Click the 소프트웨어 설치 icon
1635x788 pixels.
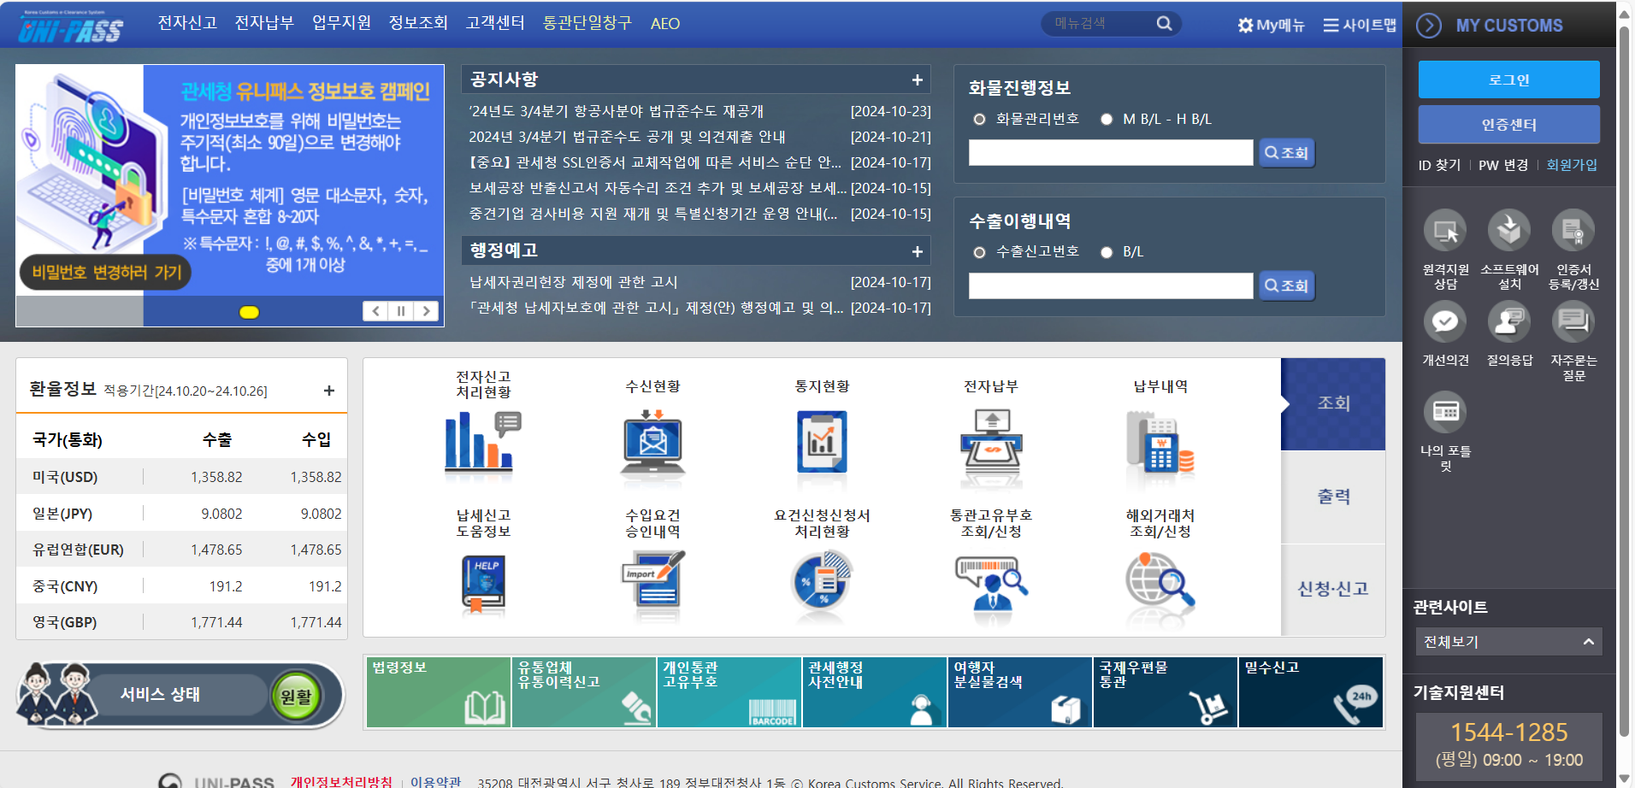pyautogui.click(x=1509, y=231)
